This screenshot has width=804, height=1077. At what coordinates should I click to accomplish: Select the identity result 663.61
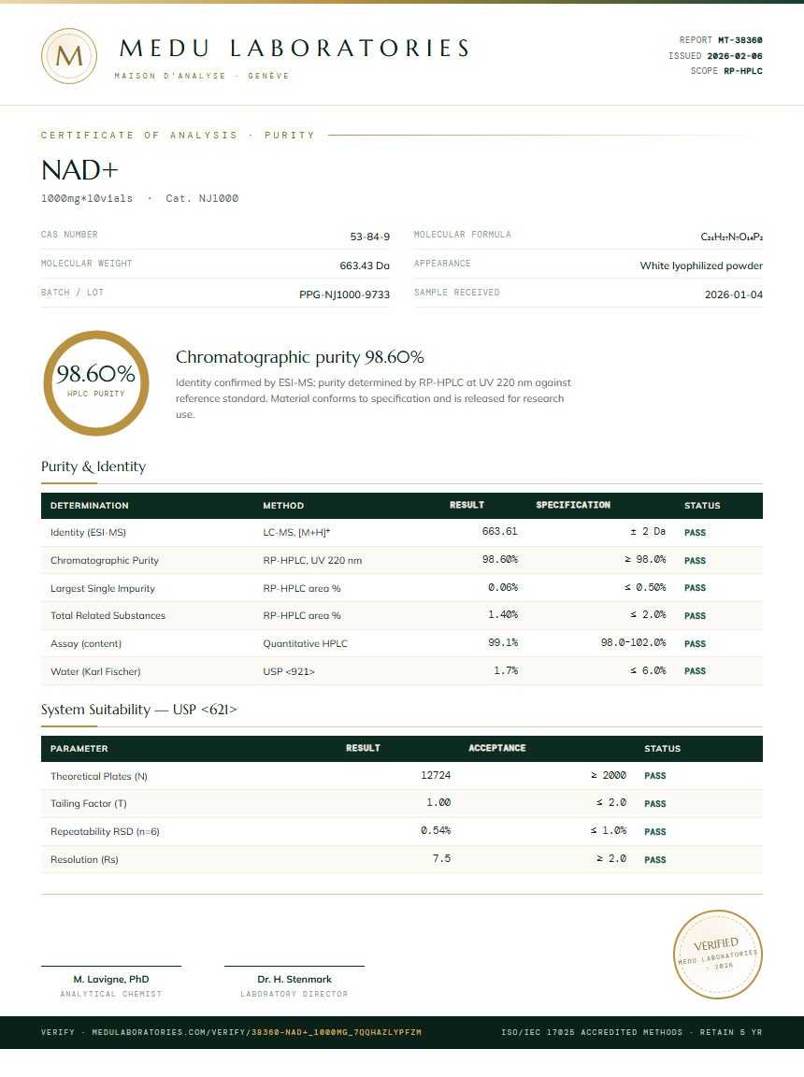pos(500,532)
